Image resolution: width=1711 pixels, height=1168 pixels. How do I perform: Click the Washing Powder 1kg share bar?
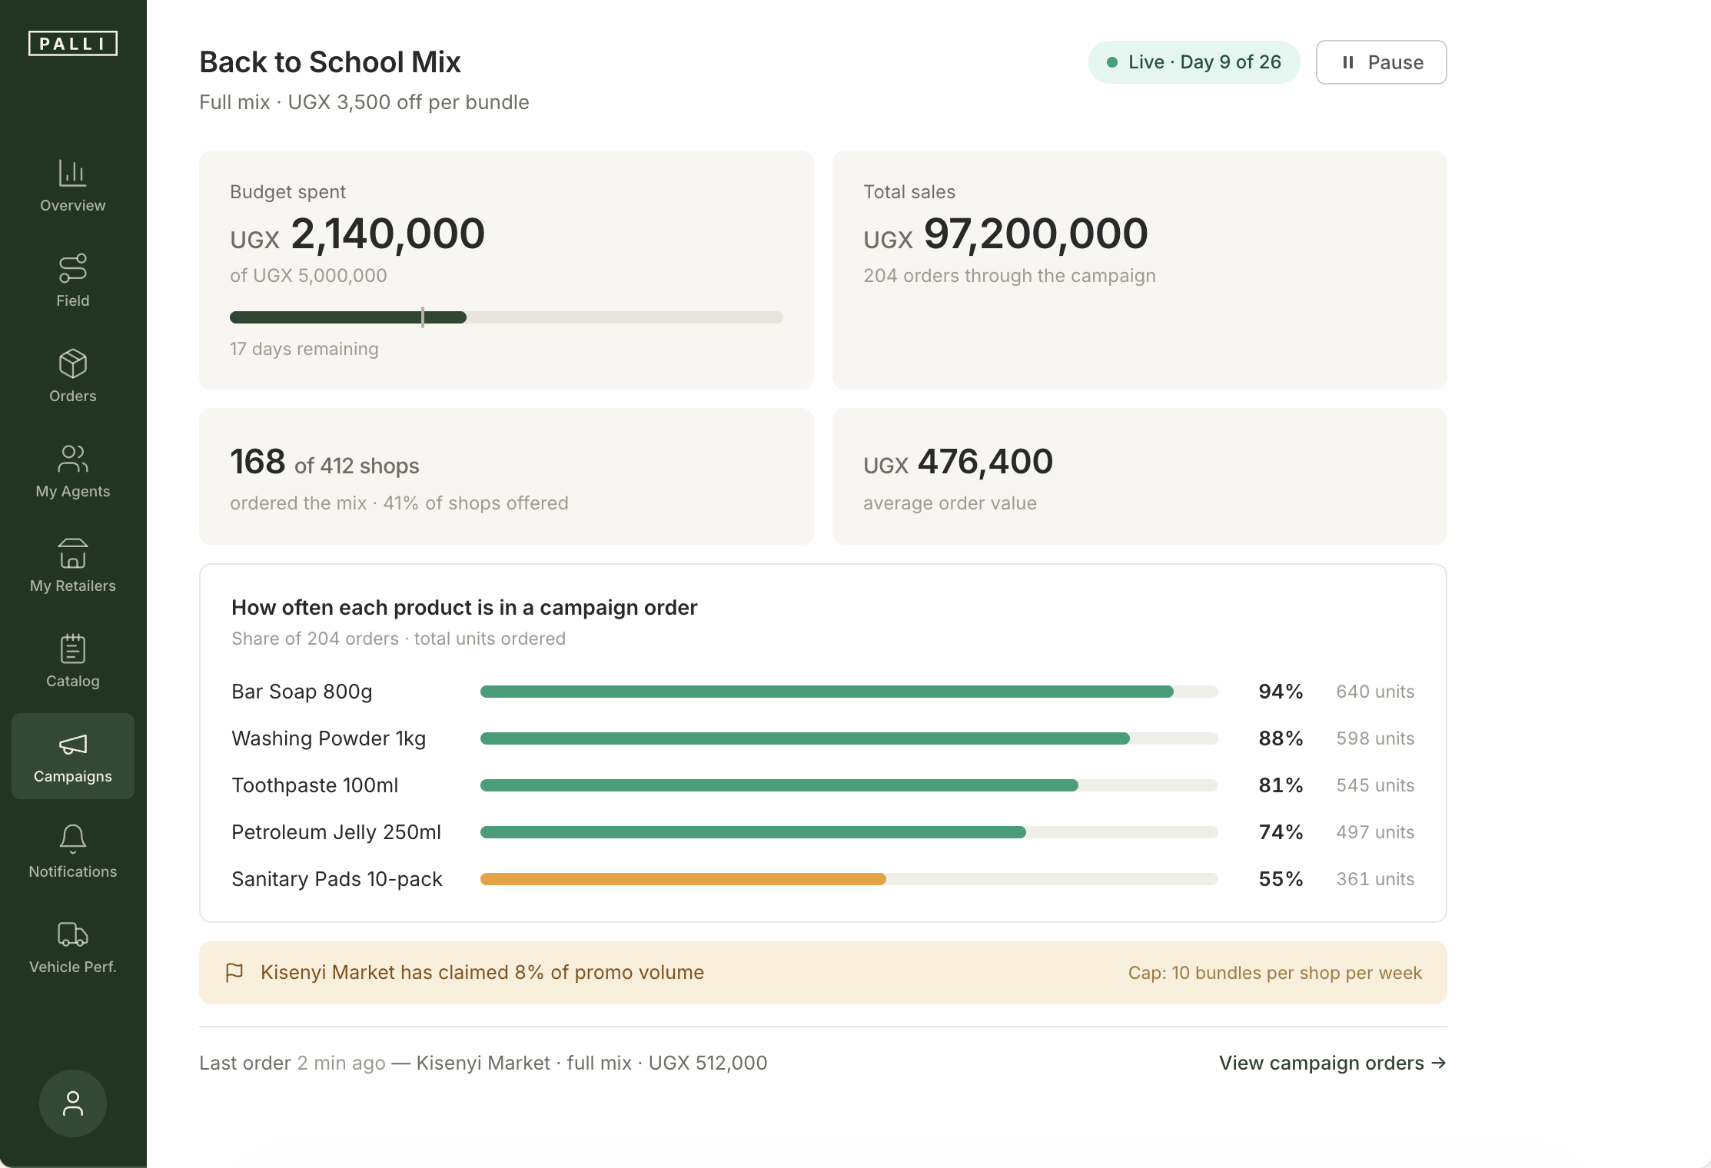(849, 738)
